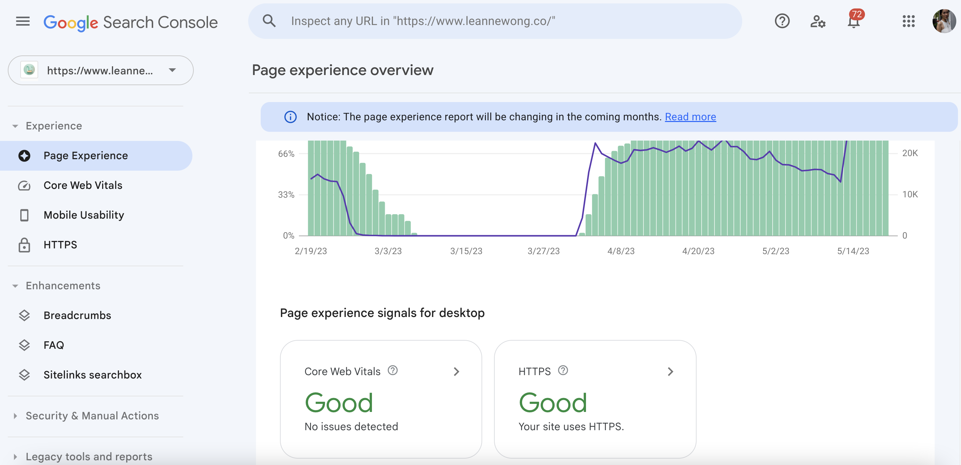Click the Core Web Vitals gauge icon
This screenshot has height=465, width=961.
pyautogui.click(x=24, y=185)
